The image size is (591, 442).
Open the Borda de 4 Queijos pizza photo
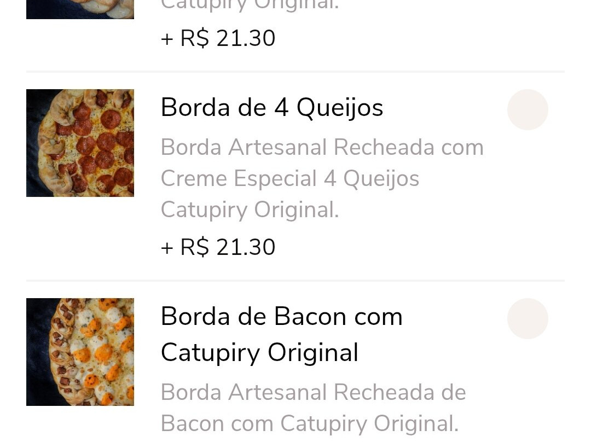click(x=80, y=143)
